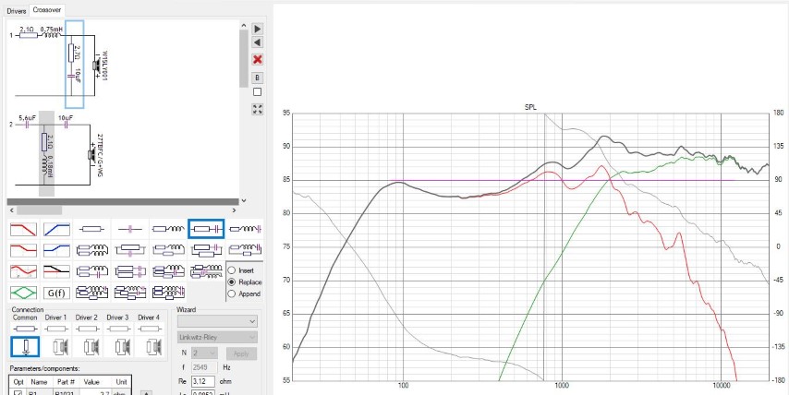Click the Apply wizard button

click(x=241, y=353)
